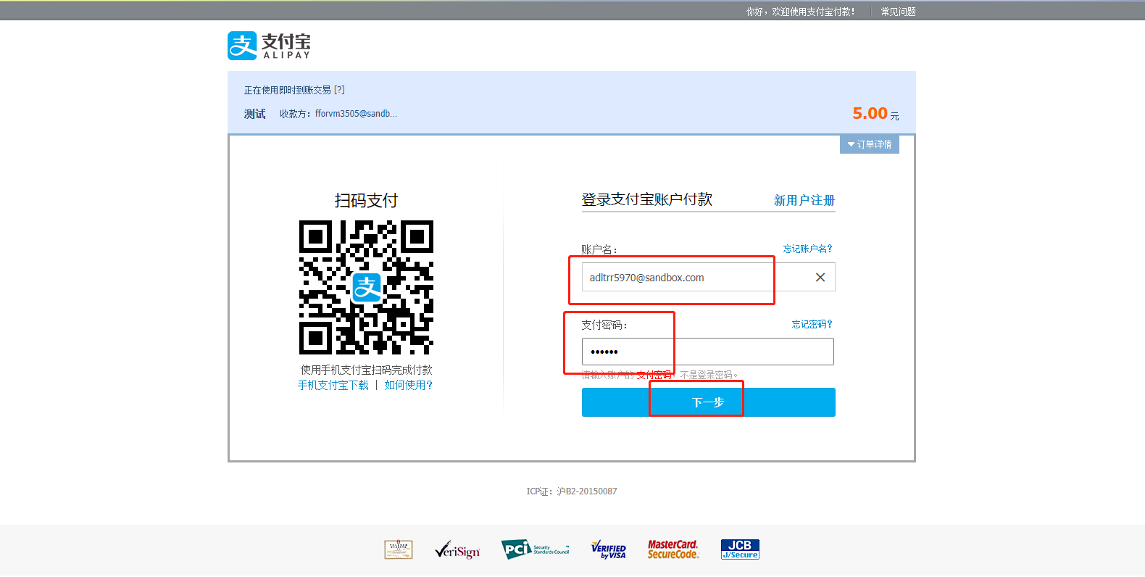Click the ICP证 沪B2-20150087 text

click(x=572, y=491)
